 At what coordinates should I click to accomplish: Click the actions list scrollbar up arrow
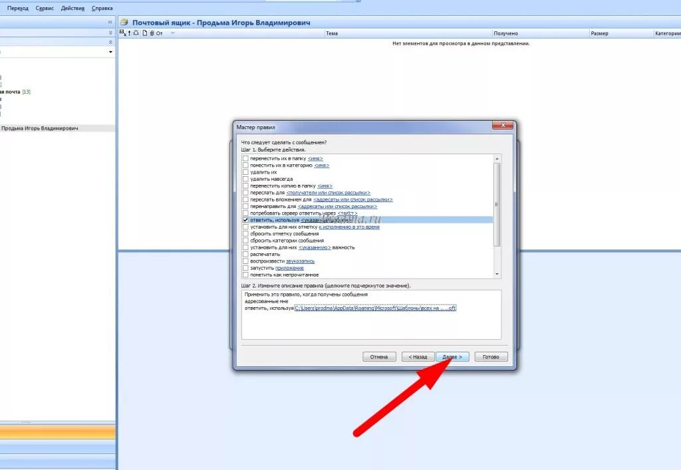(497, 159)
